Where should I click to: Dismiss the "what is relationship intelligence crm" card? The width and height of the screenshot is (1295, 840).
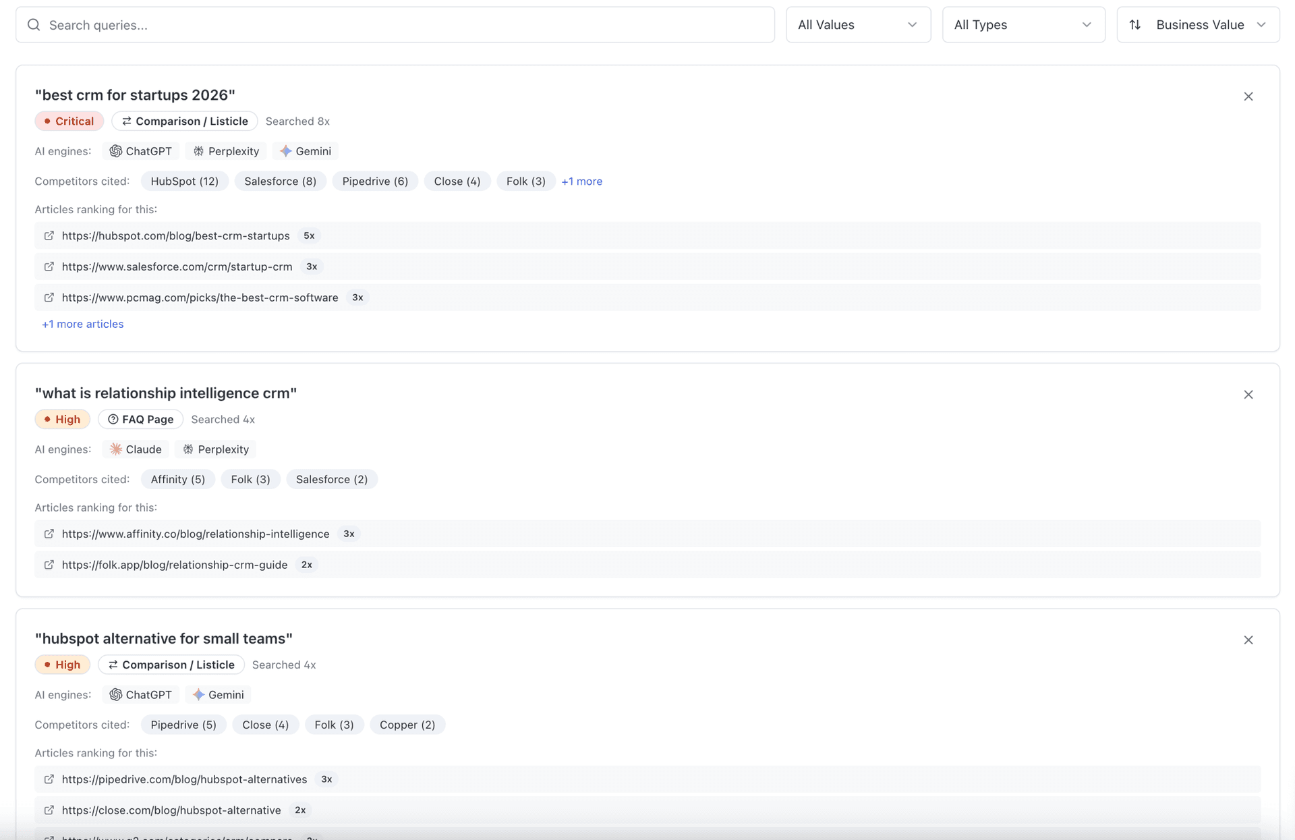tap(1248, 395)
